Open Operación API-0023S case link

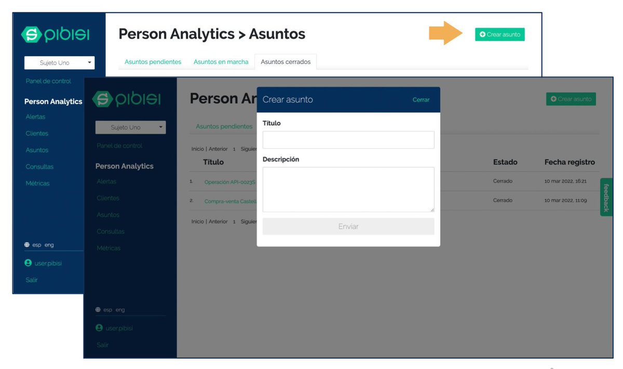[230, 182]
